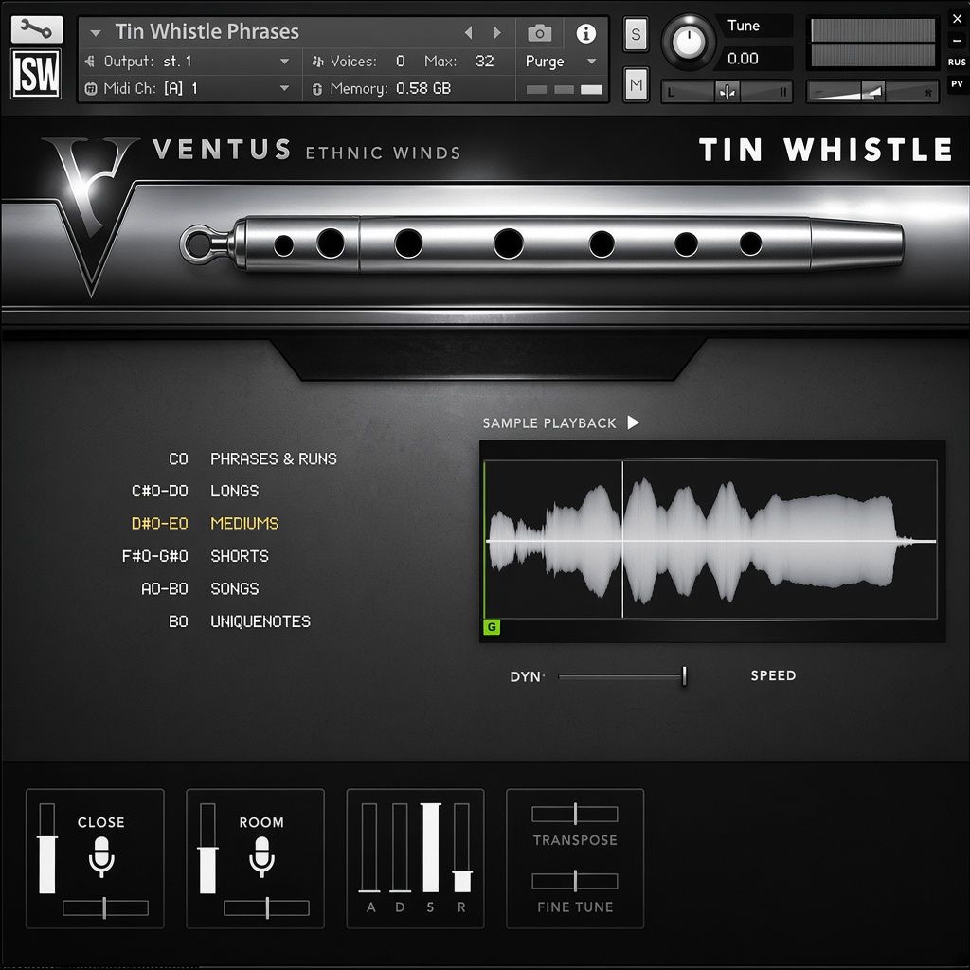970x970 pixels.
Task: Adjust the Fine Tune slider
Action: pos(575,881)
